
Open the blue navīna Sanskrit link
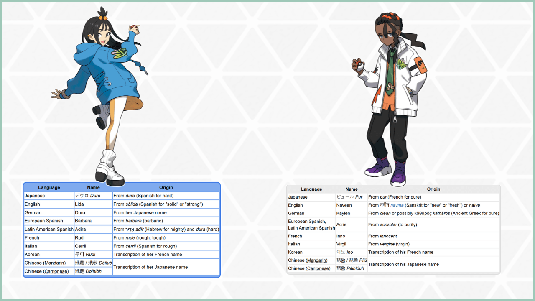pos(397,205)
